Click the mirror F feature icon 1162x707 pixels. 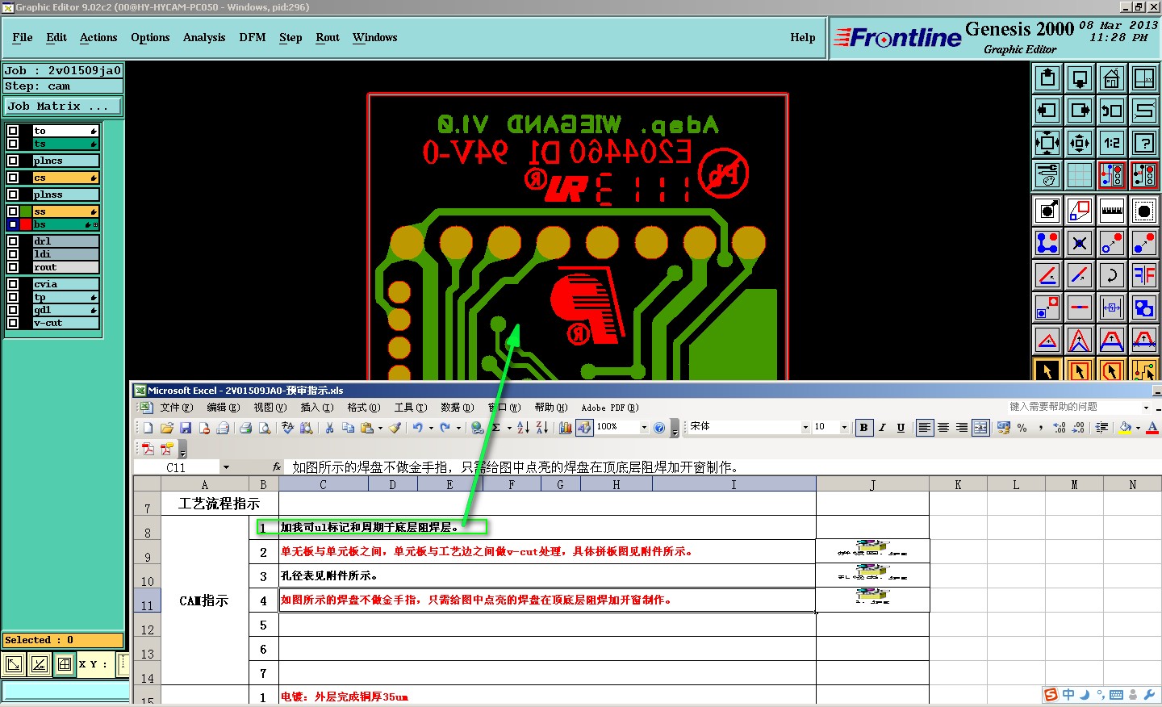pyautogui.click(x=1144, y=275)
